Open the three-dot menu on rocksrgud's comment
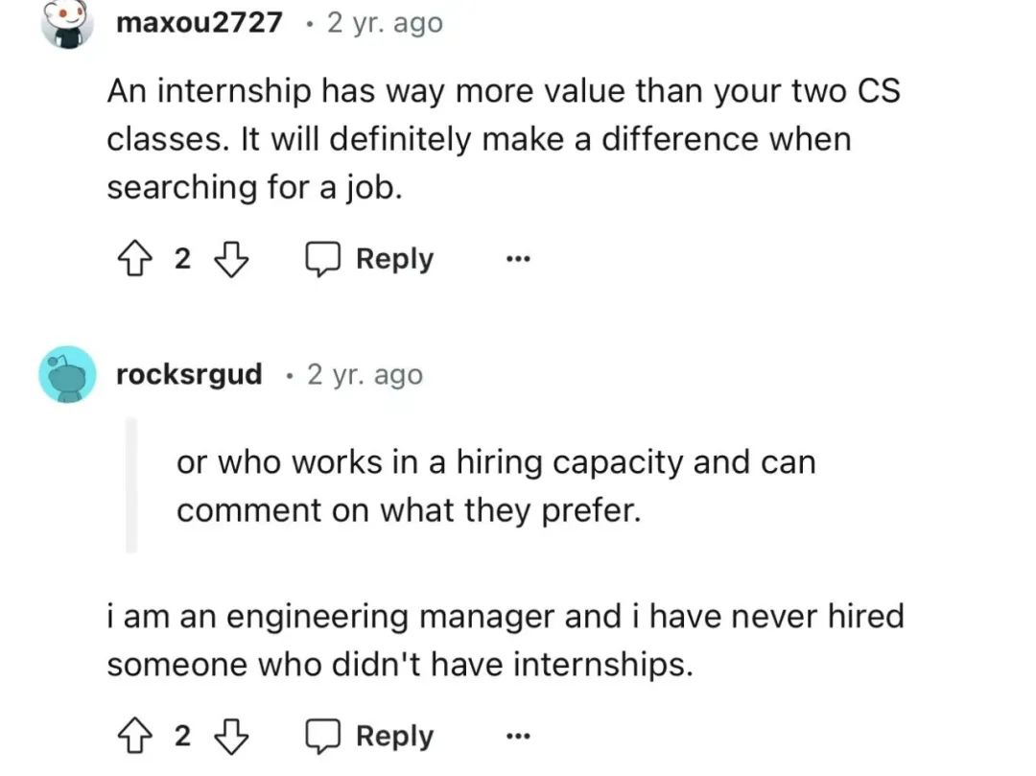1036x776 pixels. tap(518, 736)
